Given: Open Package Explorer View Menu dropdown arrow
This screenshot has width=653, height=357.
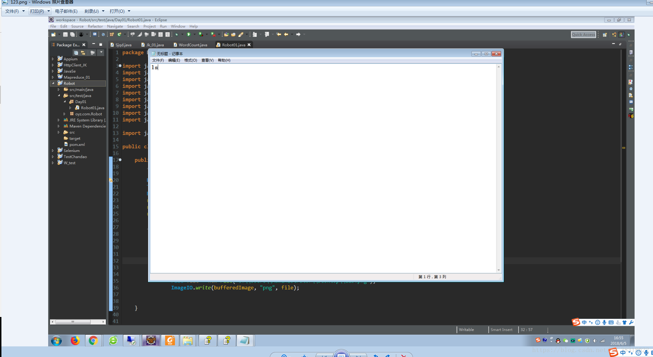Looking at the screenshot, I should coord(101,52).
